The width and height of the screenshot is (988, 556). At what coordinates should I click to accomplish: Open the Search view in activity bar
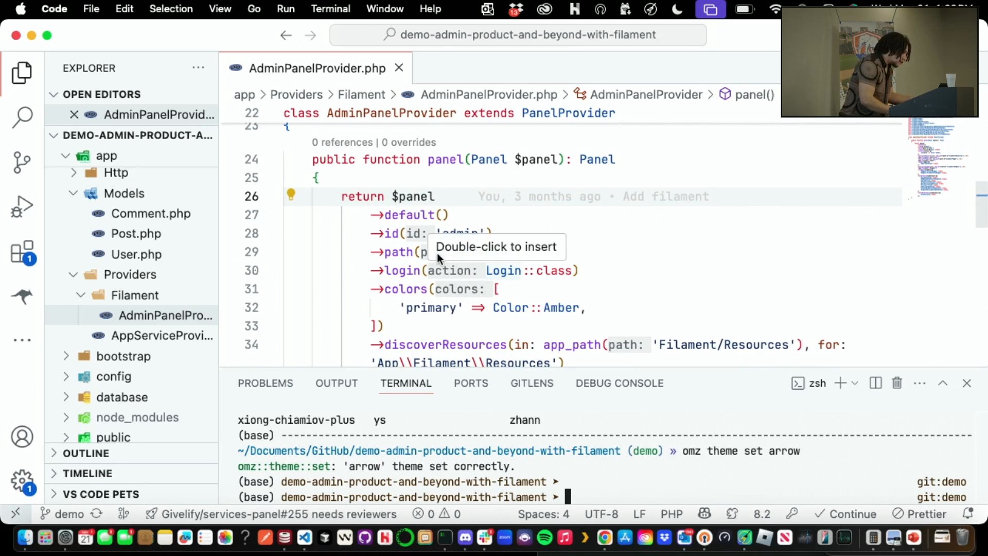pyautogui.click(x=22, y=117)
